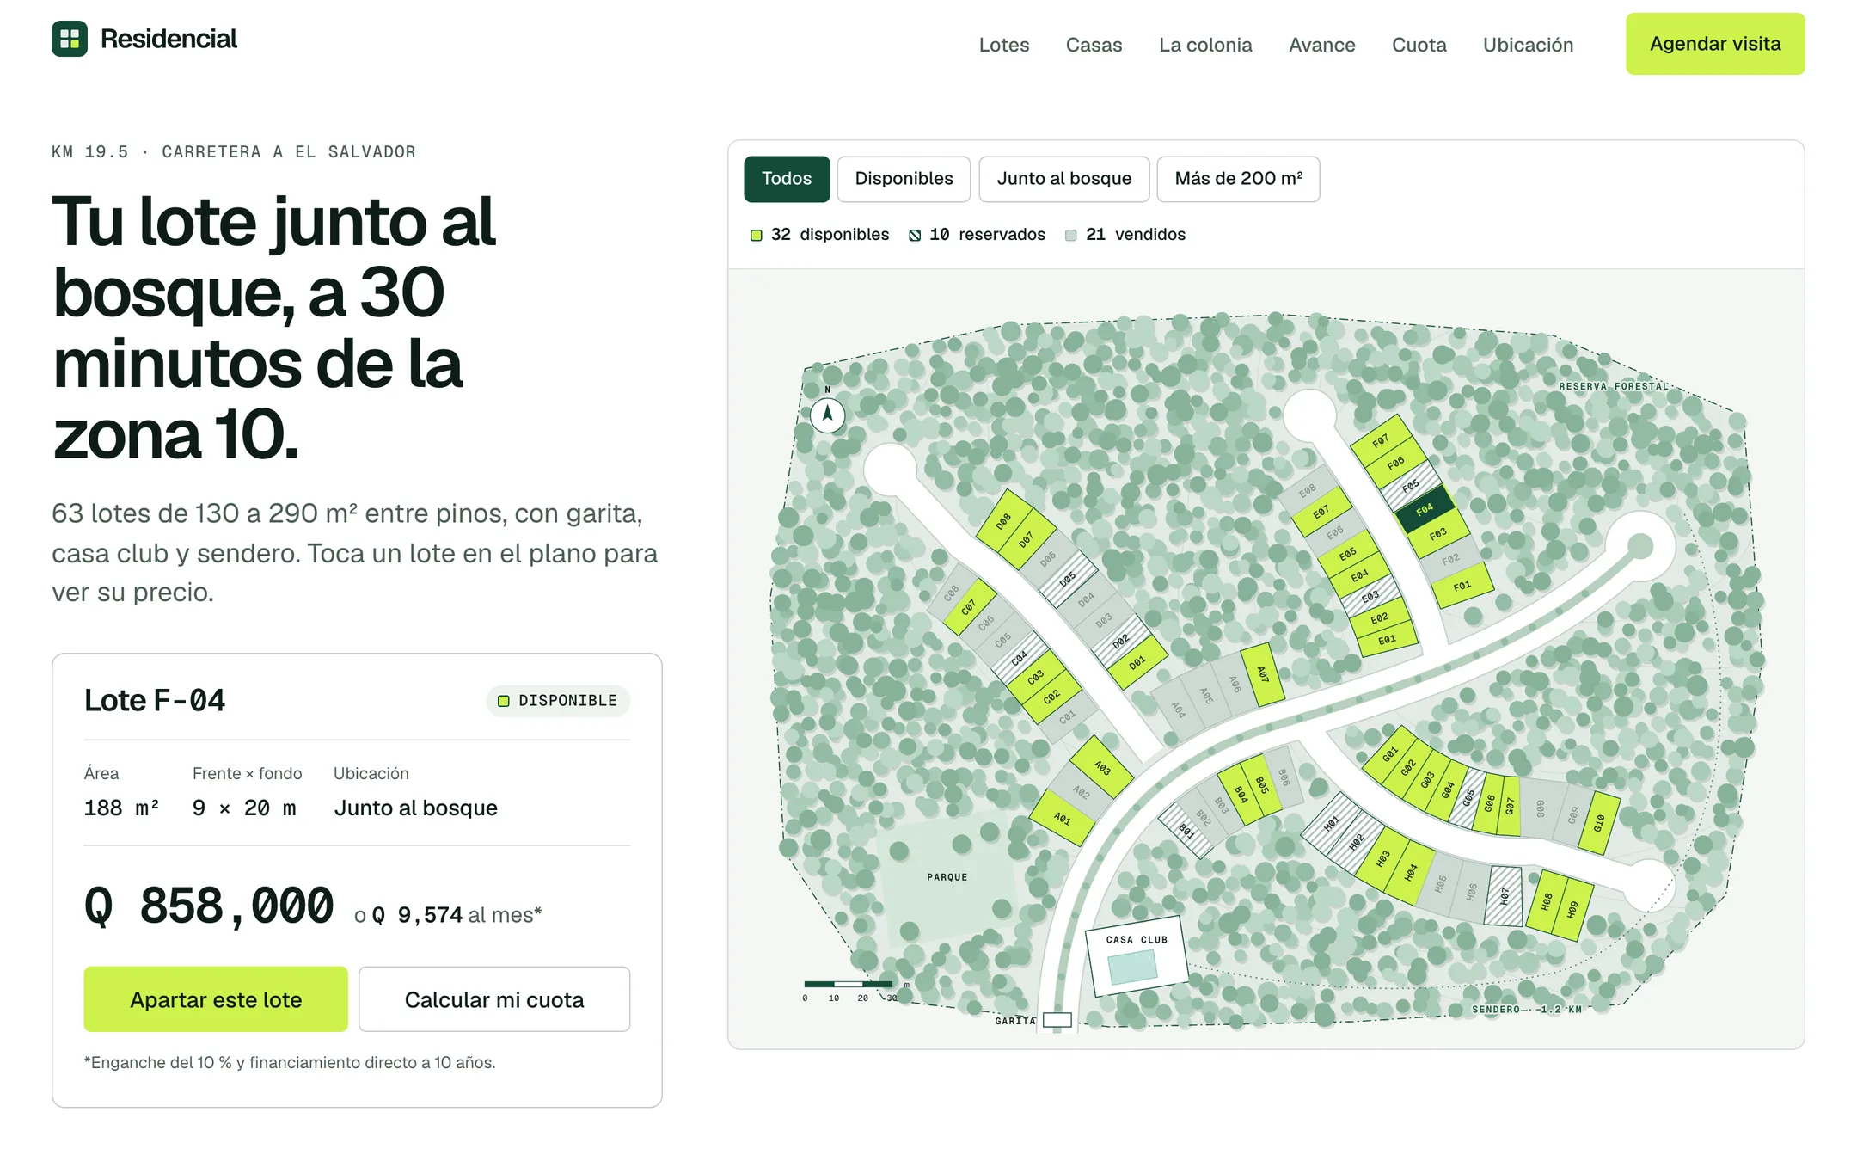
Task: Click the Residencial logo icon
Action: [x=70, y=39]
